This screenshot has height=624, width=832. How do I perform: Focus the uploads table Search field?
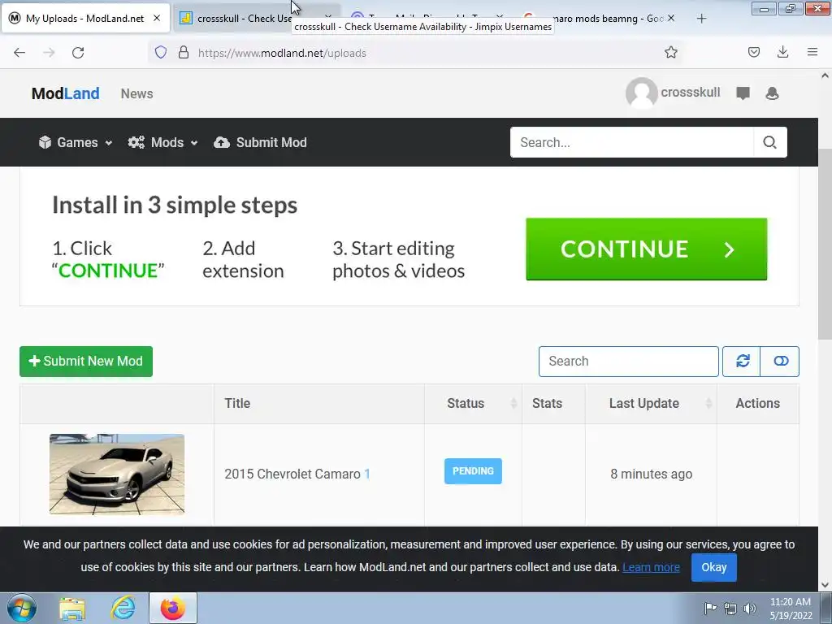629,362
